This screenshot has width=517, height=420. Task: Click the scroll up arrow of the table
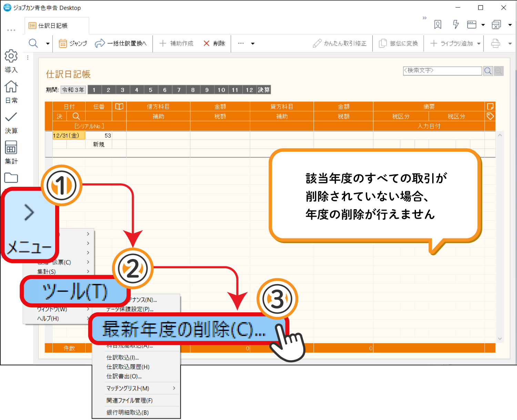coord(500,135)
